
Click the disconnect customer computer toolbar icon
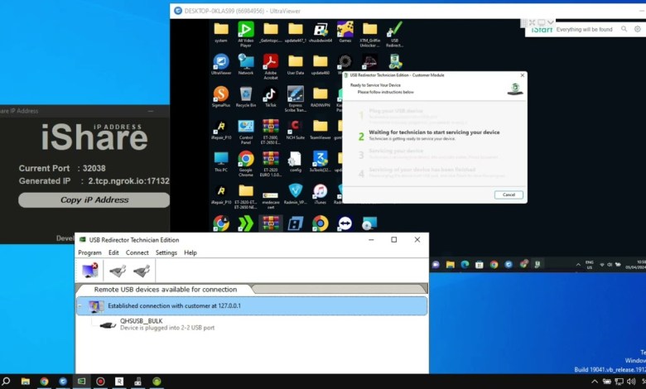[x=89, y=271]
